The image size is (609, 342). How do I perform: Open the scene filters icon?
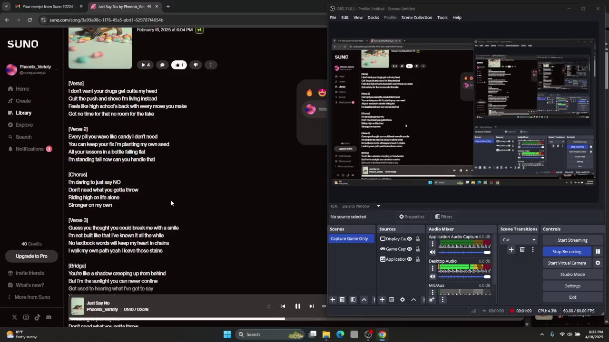click(353, 300)
